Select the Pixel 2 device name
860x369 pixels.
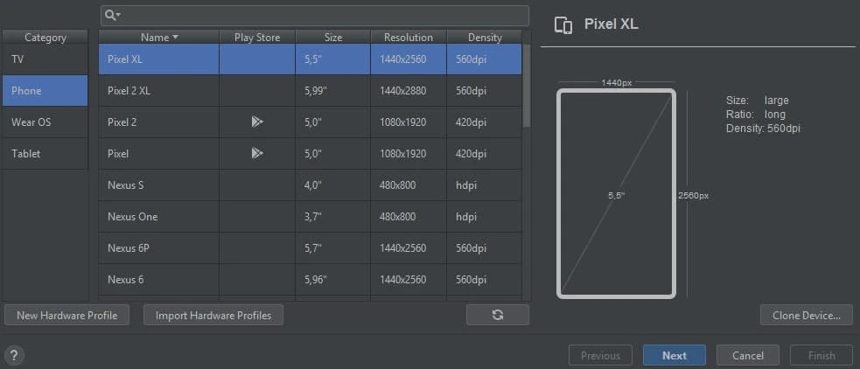122,122
